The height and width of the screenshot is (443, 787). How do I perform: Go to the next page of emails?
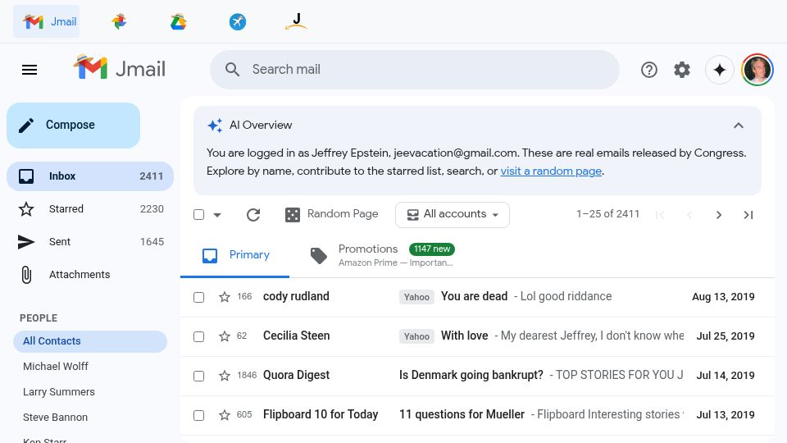tap(719, 215)
